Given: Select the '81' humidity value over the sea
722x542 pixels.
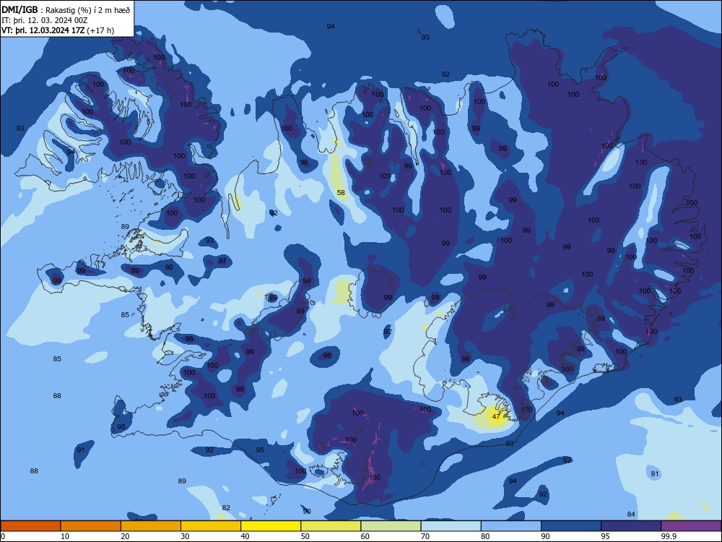Looking at the screenshot, I should coord(655,473).
